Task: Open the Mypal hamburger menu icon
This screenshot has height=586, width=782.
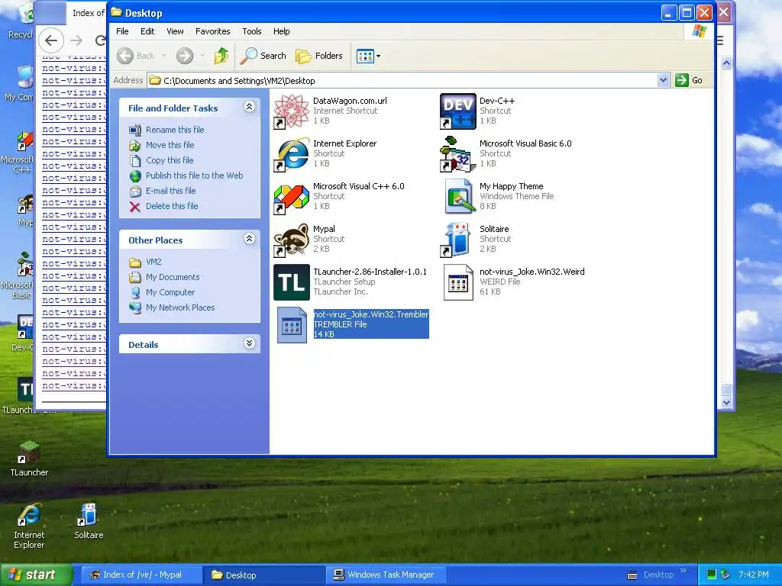Action: [x=719, y=40]
